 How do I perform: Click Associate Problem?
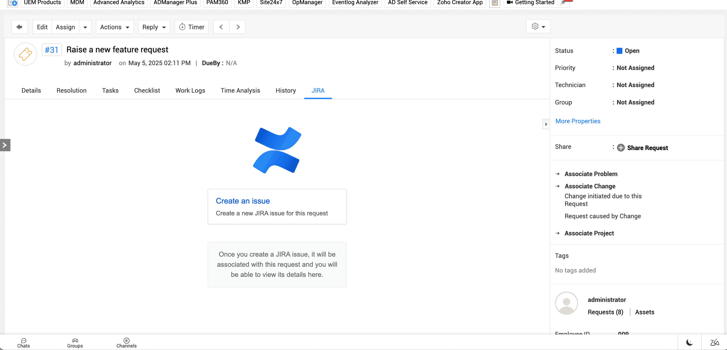(x=591, y=174)
